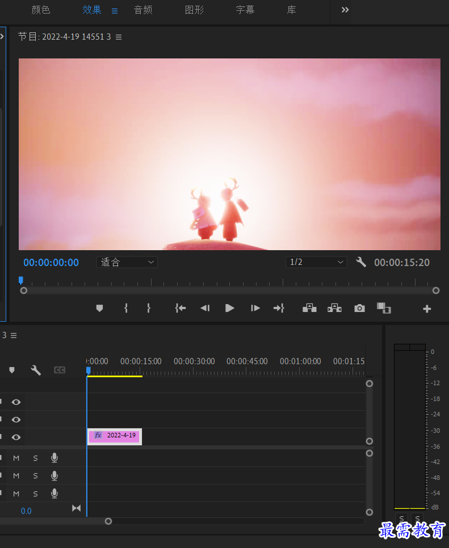The height and width of the screenshot is (548, 449).
Task: Open the 效果 workspace hamburger menu
Action: click(115, 11)
